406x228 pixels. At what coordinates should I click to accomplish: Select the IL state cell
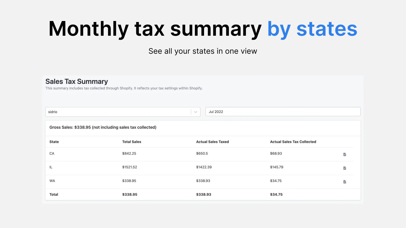tap(51, 167)
